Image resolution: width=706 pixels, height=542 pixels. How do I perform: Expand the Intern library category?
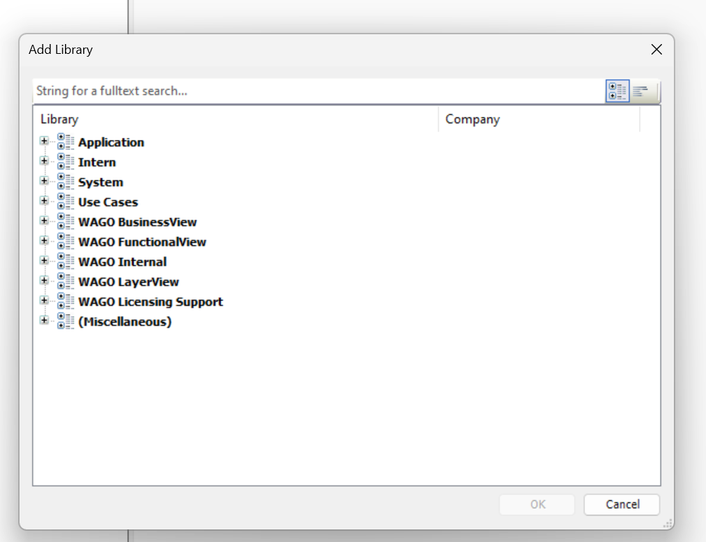tap(44, 161)
